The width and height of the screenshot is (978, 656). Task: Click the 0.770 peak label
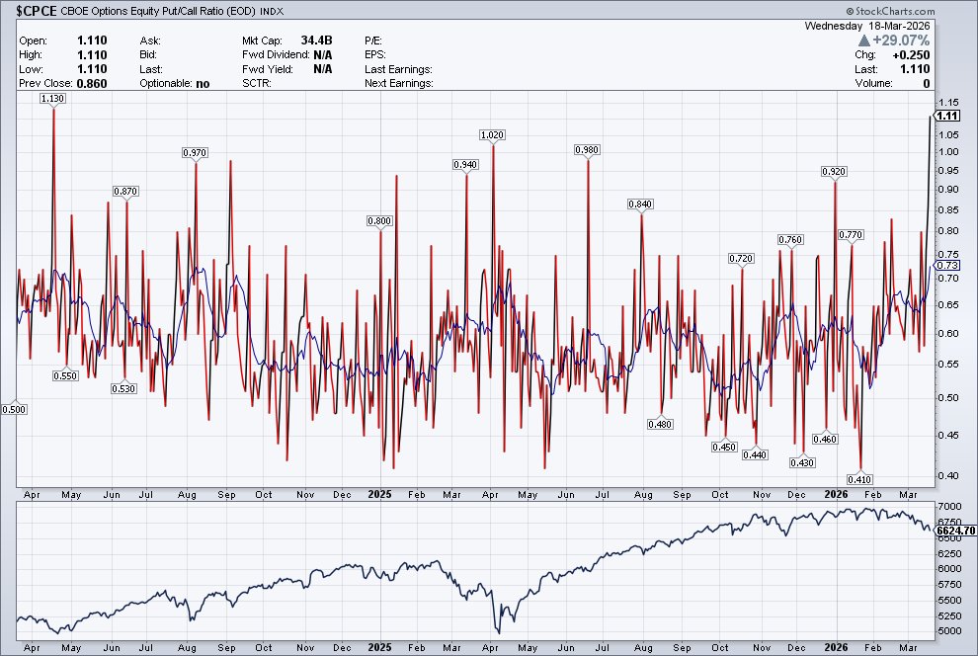click(851, 235)
